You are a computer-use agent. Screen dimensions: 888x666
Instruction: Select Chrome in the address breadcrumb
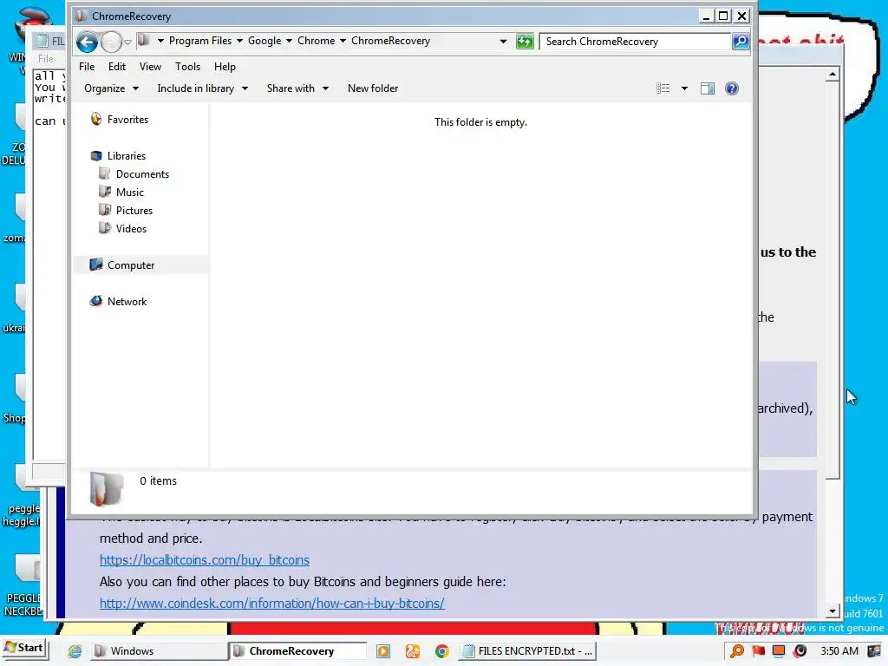316,41
